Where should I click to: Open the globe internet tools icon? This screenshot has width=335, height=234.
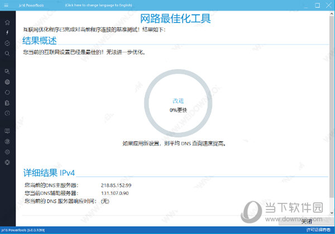click(x=7, y=82)
